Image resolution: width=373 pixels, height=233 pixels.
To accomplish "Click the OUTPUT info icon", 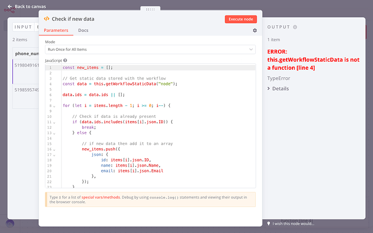I will tap(295, 27).
